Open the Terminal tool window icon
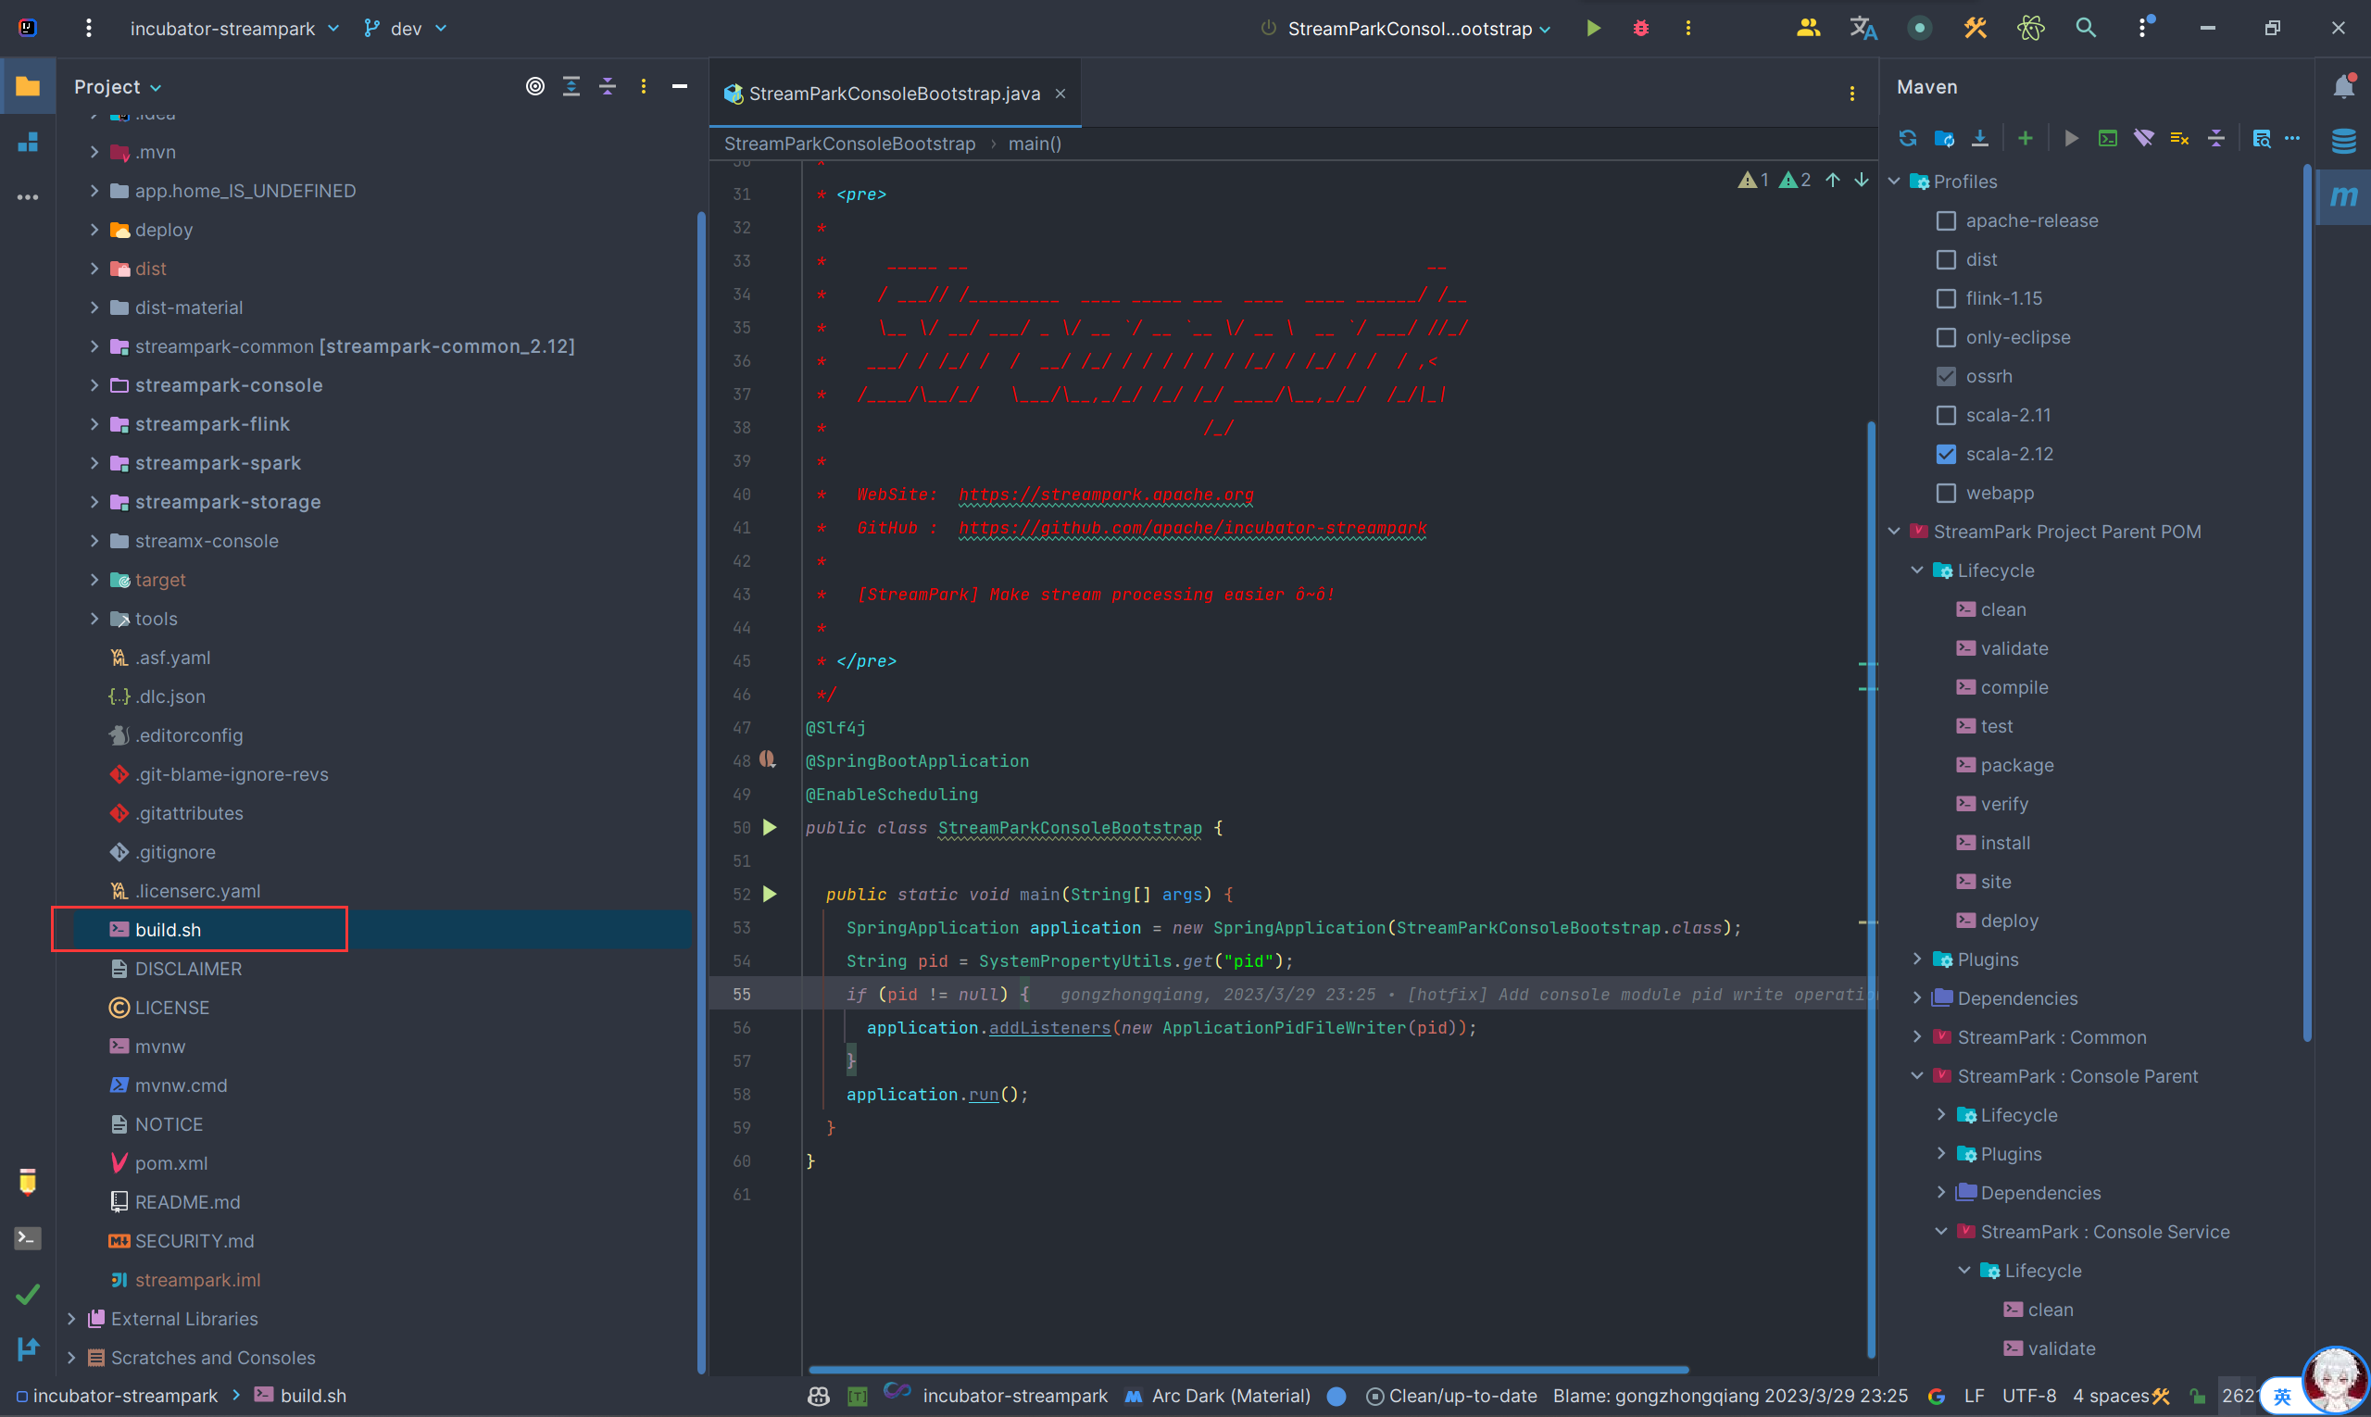 pyautogui.click(x=28, y=1238)
